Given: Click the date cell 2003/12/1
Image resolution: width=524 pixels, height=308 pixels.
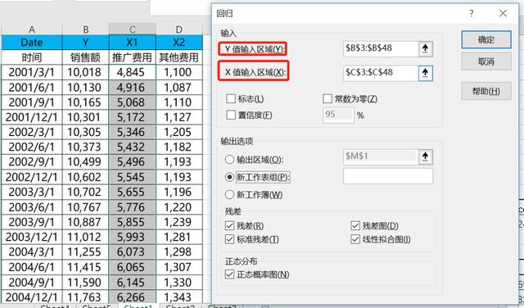Looking at the screenshot, I should point(32,237).
